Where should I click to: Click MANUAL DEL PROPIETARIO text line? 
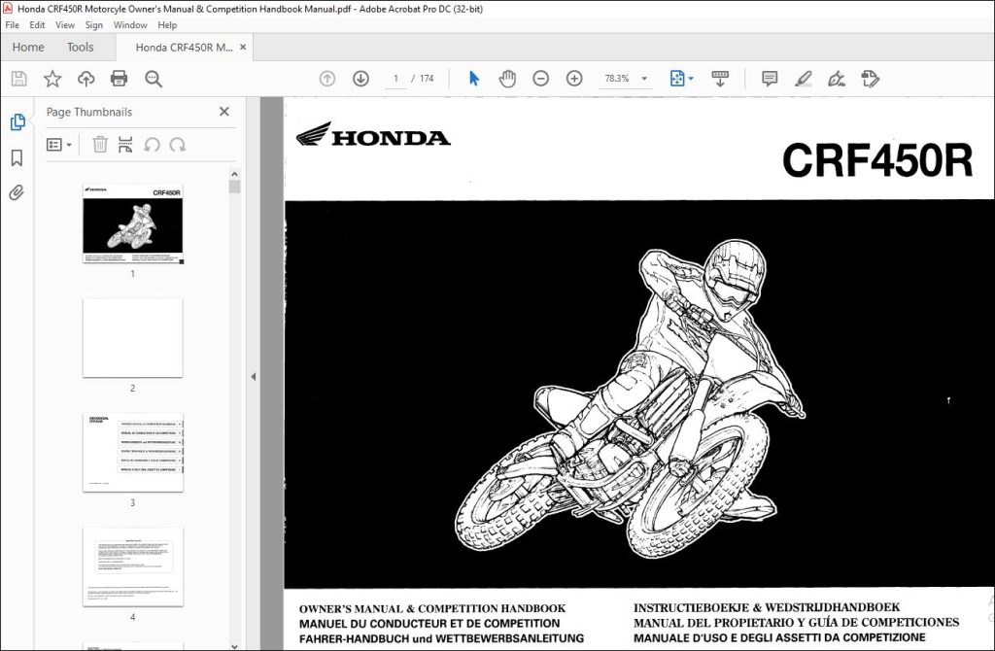pyautogui.click(x=797, y=623)
